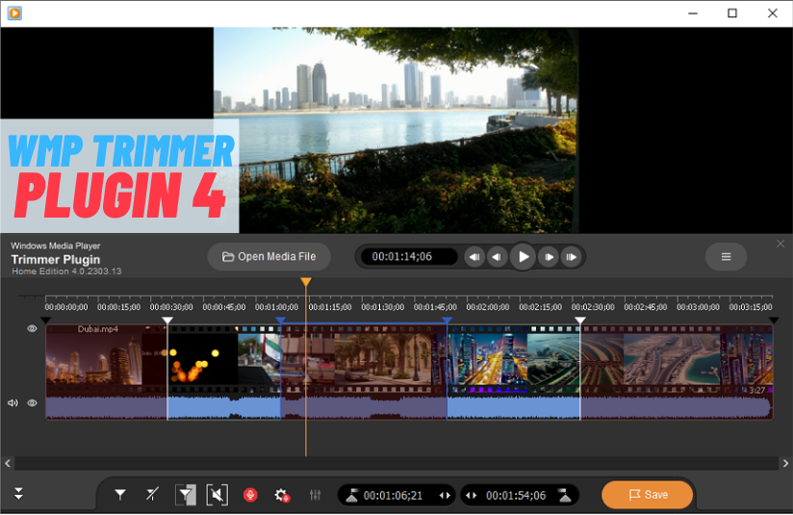Collapse panel with double-down chevron
793x515 pixels.
[x=18, y=494]
